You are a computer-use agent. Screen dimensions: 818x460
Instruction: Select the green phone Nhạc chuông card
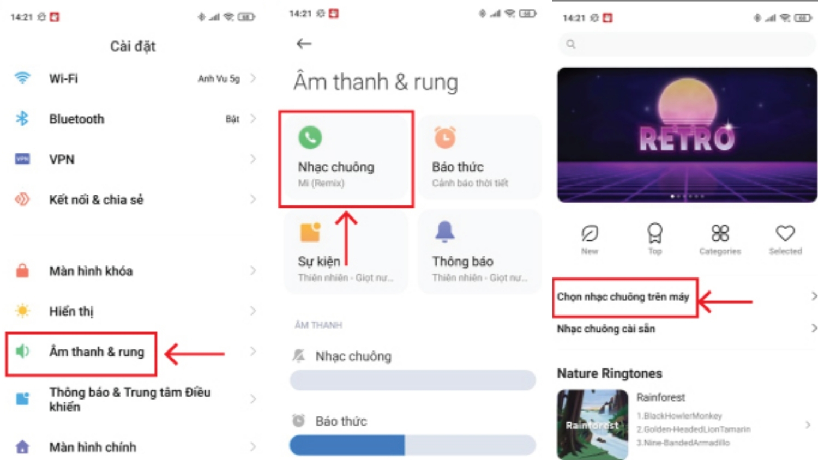346,159
